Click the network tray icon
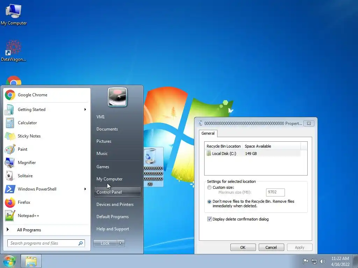The image size is (358, 268). pos(314,261)
